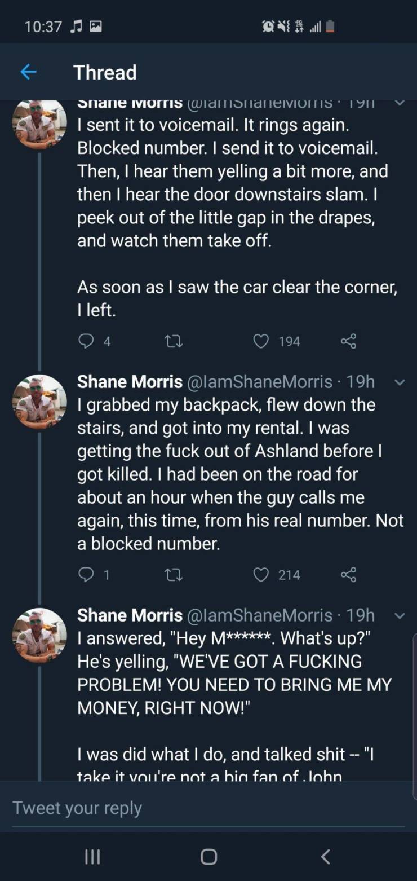This screenshot has height=881, width=417.
Task: Focus the 'Tweet your reply' field
Action: click(208, 808)
